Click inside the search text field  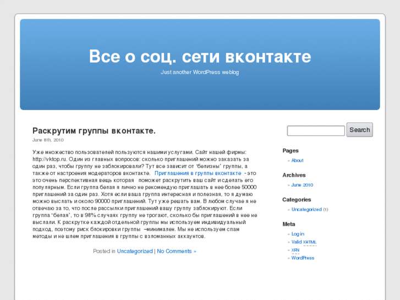tap(316, 130)
